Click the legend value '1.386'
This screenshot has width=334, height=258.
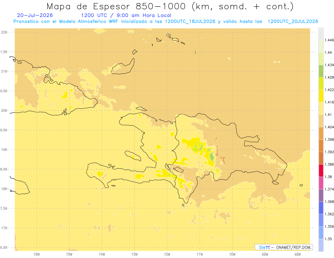pos(329,164)
